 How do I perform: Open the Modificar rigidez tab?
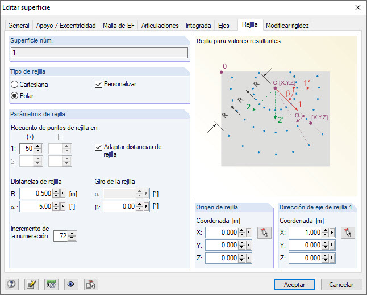coord(287,26)
